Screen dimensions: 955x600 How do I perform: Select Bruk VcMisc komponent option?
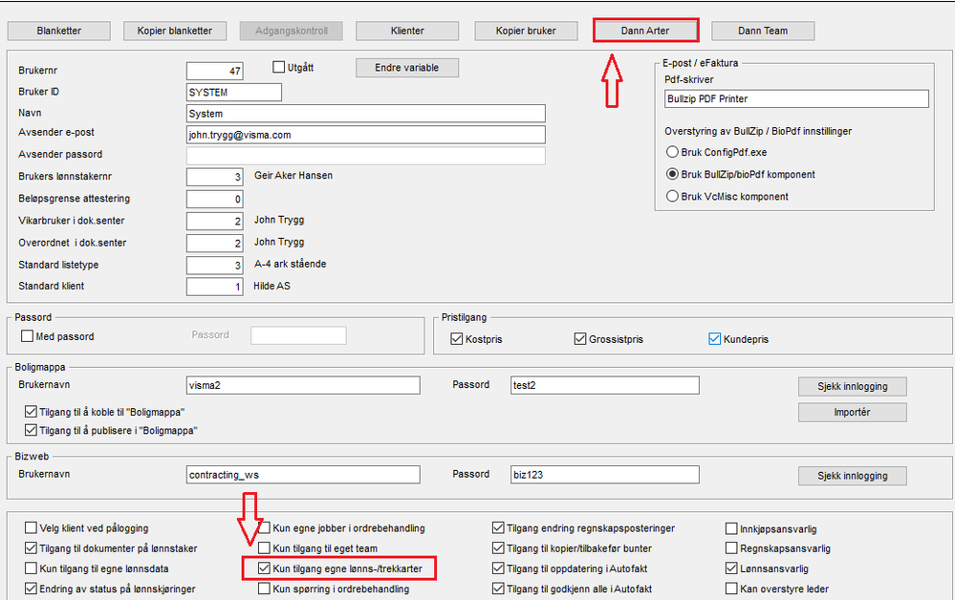[672, 196]
